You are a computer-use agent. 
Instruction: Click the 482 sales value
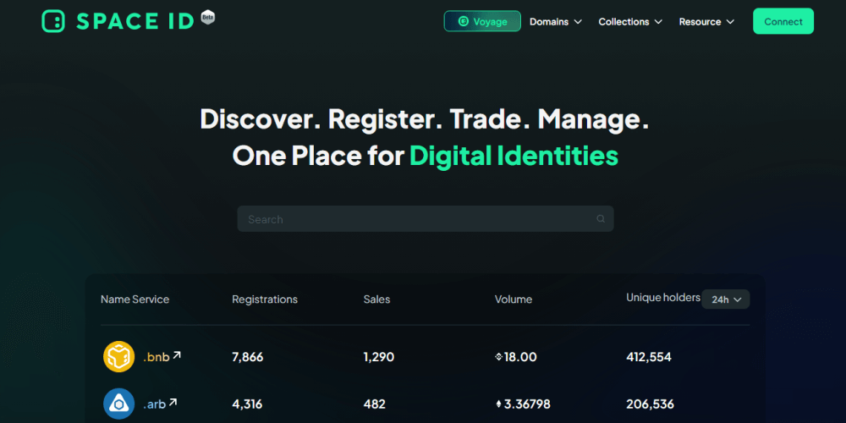click(375, 404)
